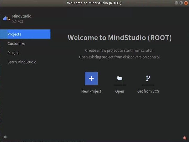
Task: Click the New Project text label
Action: pyautogui.click(x=91, y=91)
